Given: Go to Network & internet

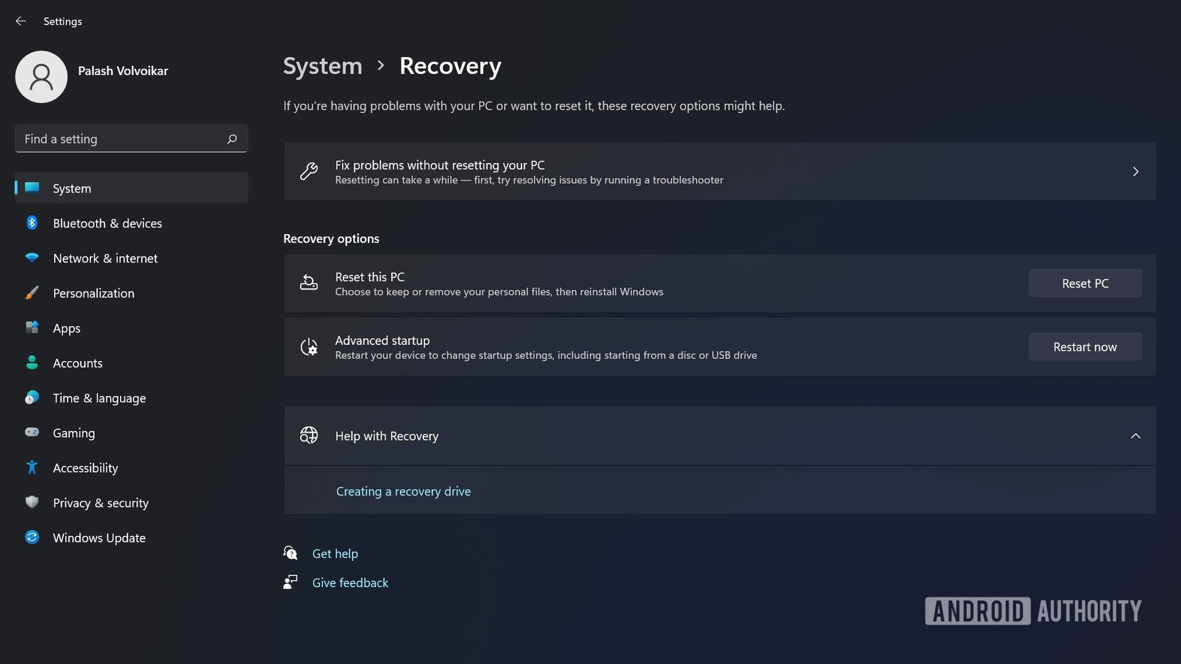Looking at the screenshot, I should tap(131, 258).
